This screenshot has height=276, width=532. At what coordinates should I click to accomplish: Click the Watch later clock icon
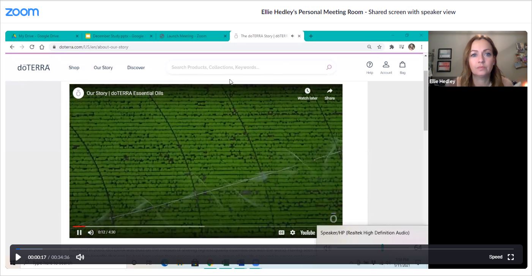point(307,91)
